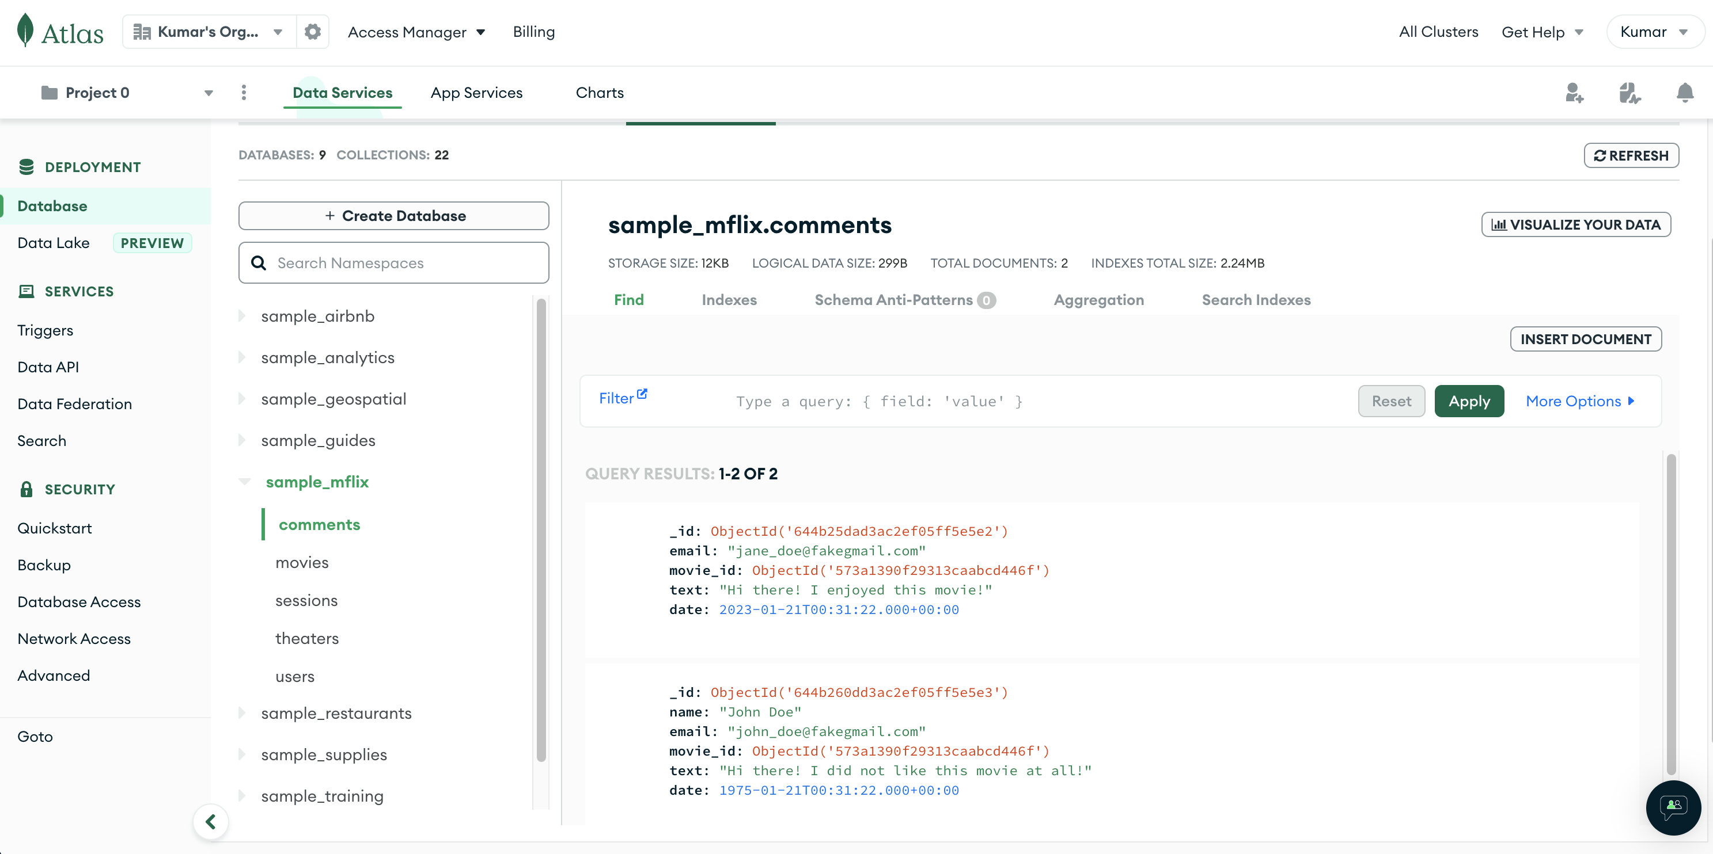This screenshot has height=854, width=1713.
Task: Click the Project 0 folder icon
Action: click(x=49, y=93)
